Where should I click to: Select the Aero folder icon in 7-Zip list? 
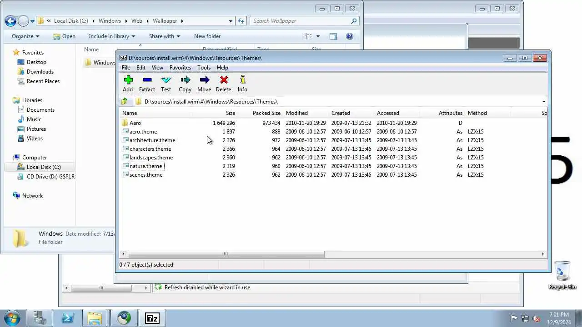tap(125, 123)
